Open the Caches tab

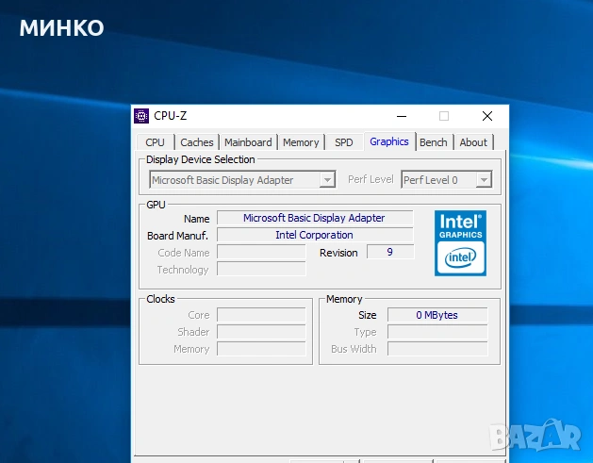197,142
